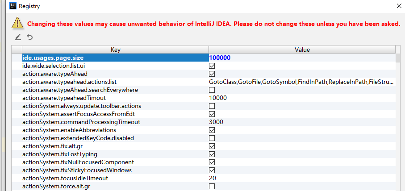Uncheck actionSystem.assertFocusAccessFromEdt checkbox
The height and width of the screenshot is (191, 405).
click(x=212, y=114)
